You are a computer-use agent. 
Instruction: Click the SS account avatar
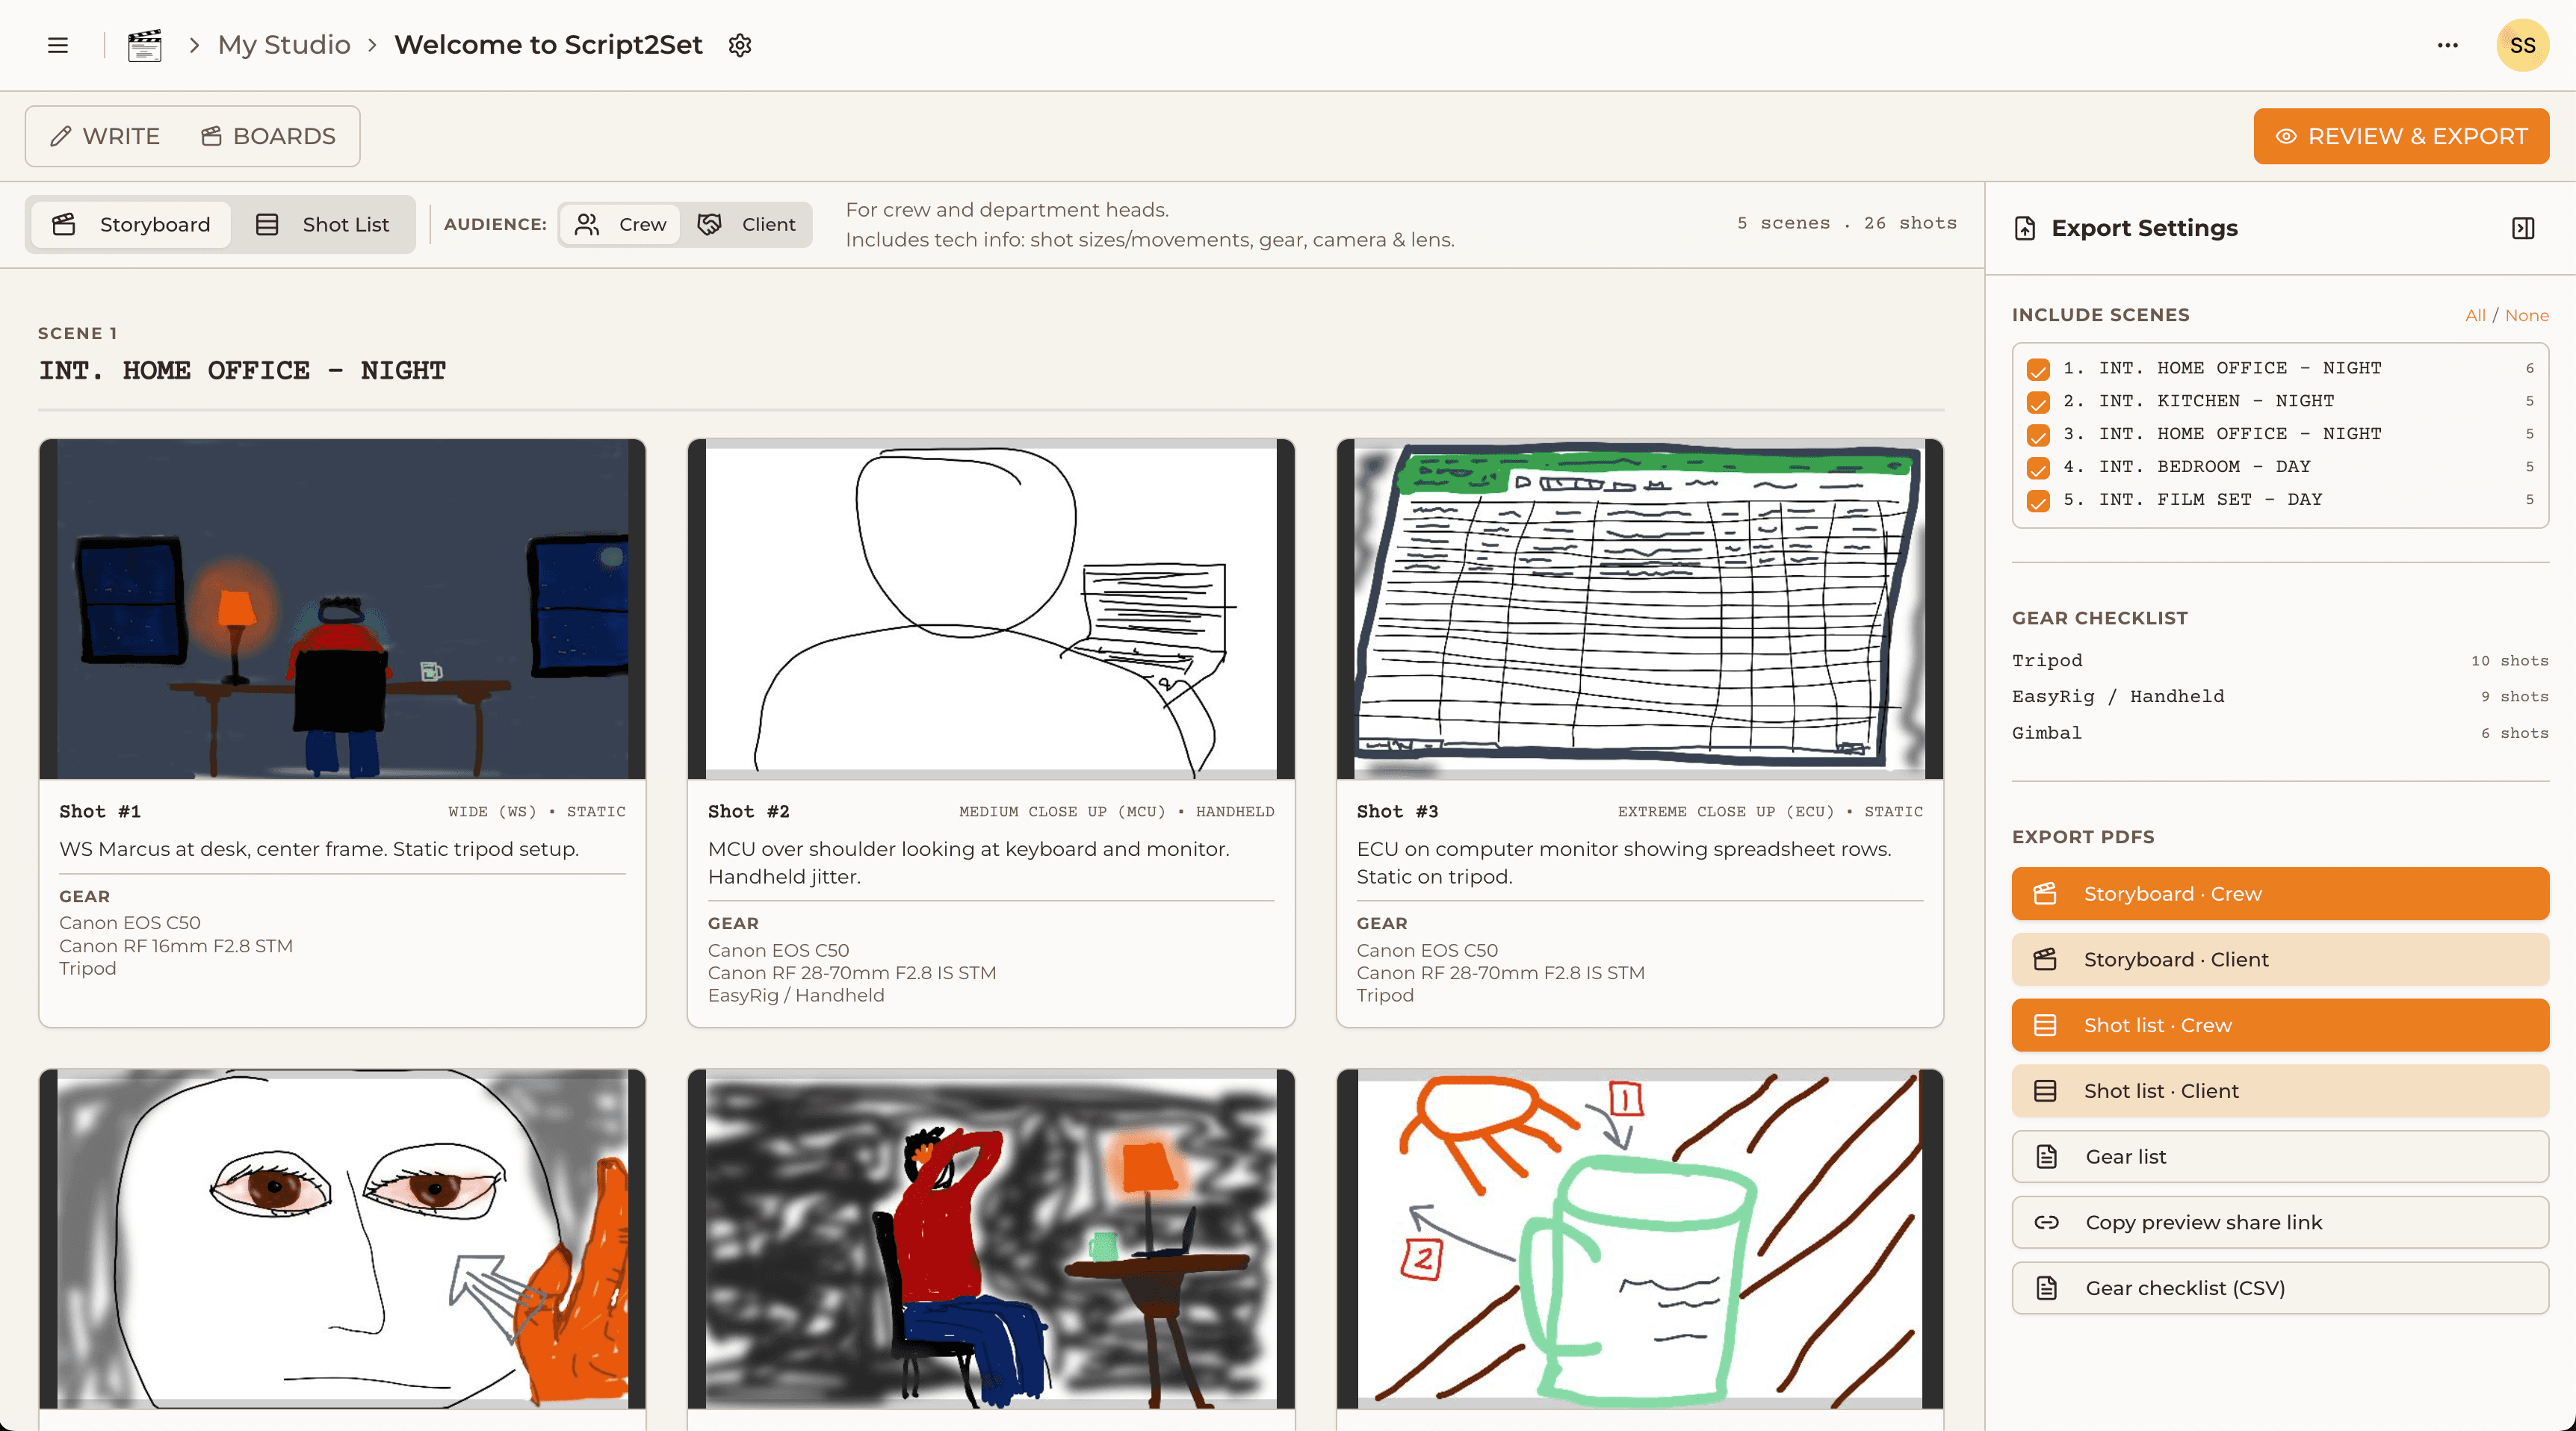click(2521, 45)
